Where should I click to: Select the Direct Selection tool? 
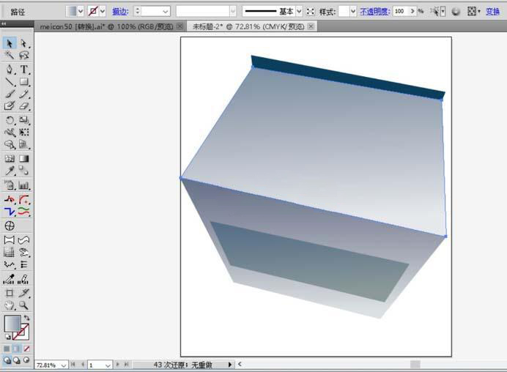click(x=24, y=44)
